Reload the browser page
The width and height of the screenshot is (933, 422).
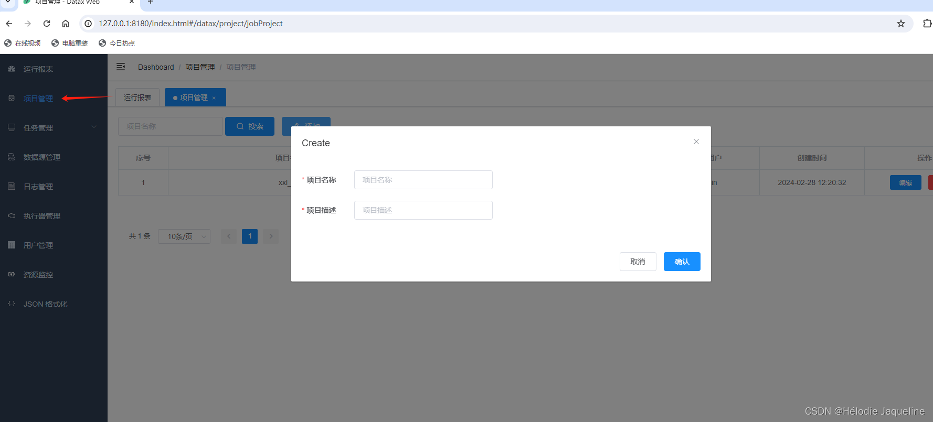(47, 24)
